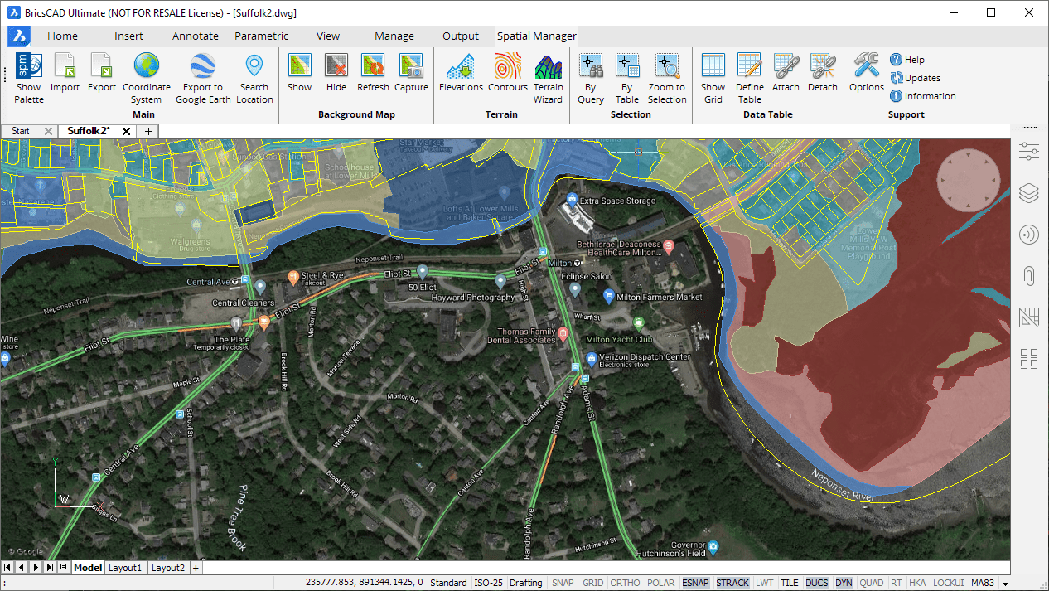Open the terrain Elevations tool
This screenshot has width=1049, height=591.
(x=461, y=73)
